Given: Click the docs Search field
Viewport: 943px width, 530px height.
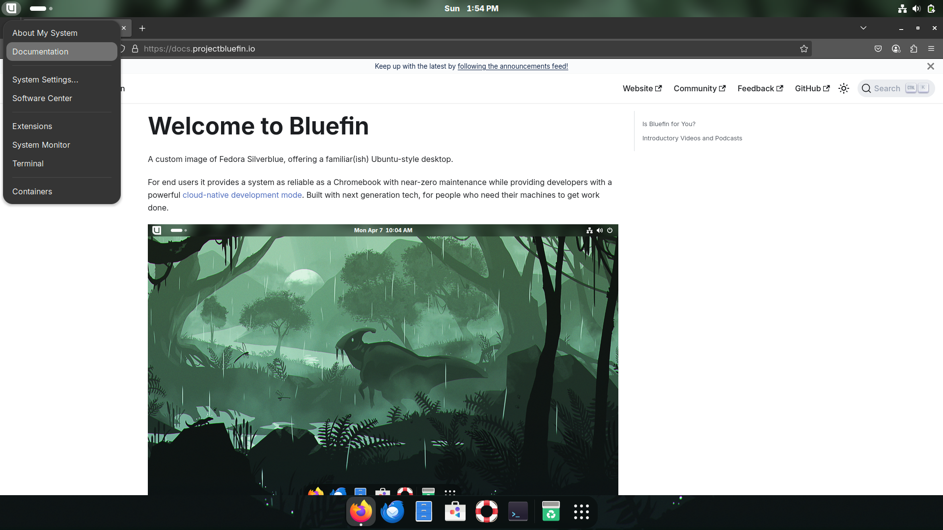Looking at the screenshot, I should click(896, 88).
